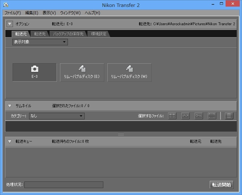Open the ヘルプ(H) menu
This screenshot has height=195, width=242.
coord(92,13)
